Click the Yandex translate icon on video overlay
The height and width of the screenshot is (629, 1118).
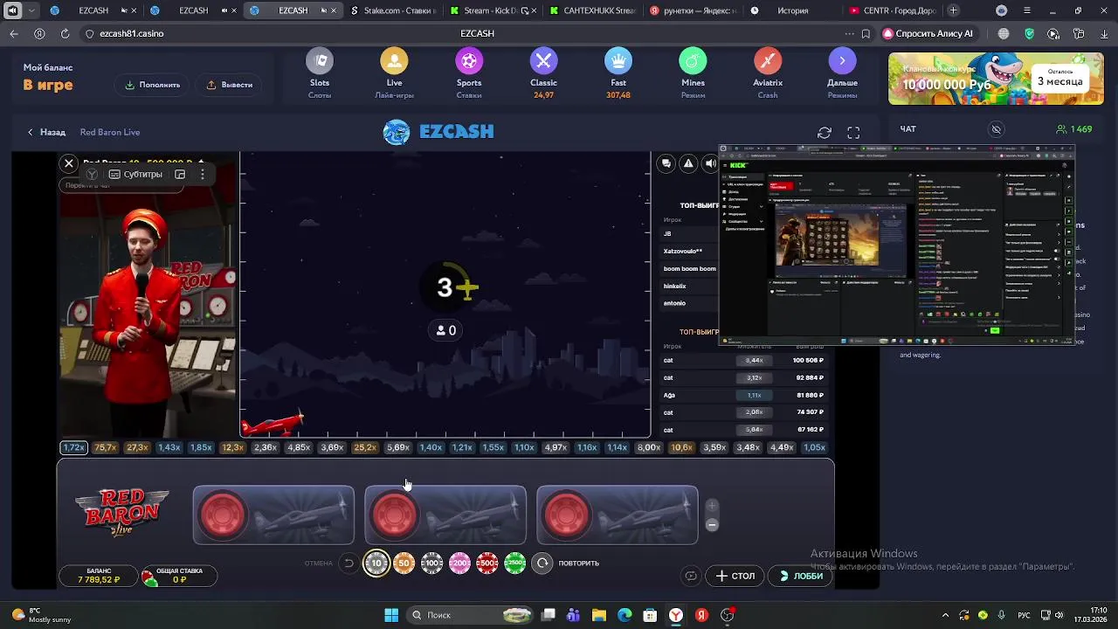pos(92,174)
